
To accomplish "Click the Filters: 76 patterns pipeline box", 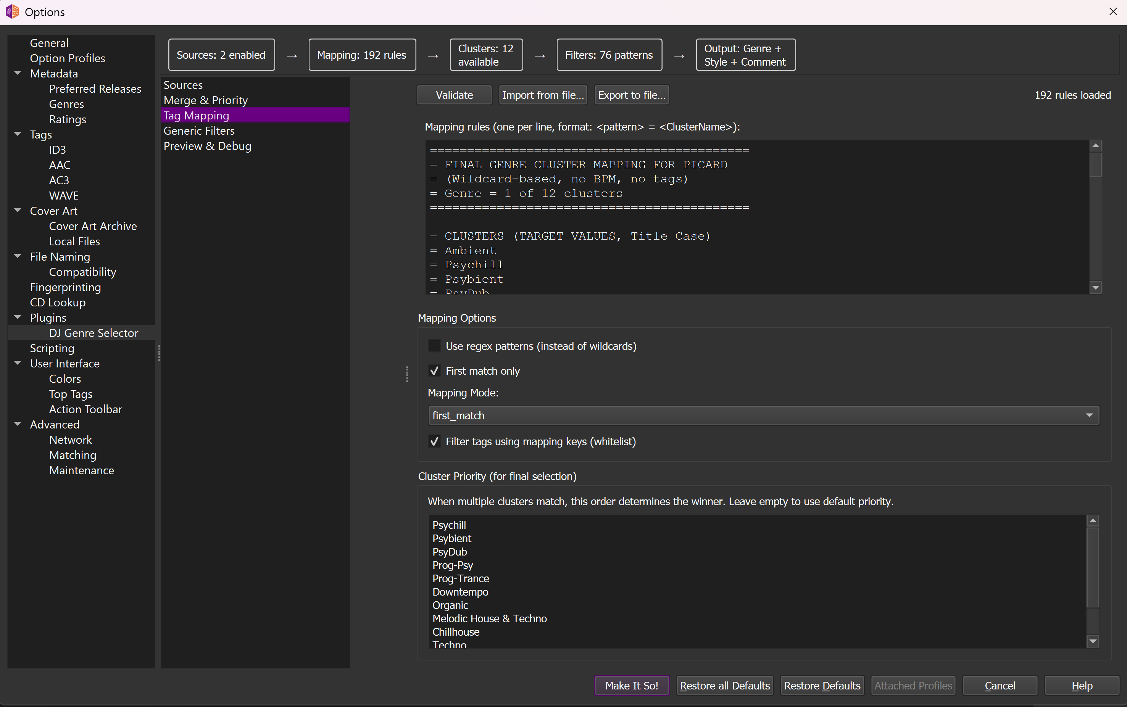I will (x=609, y=55).
